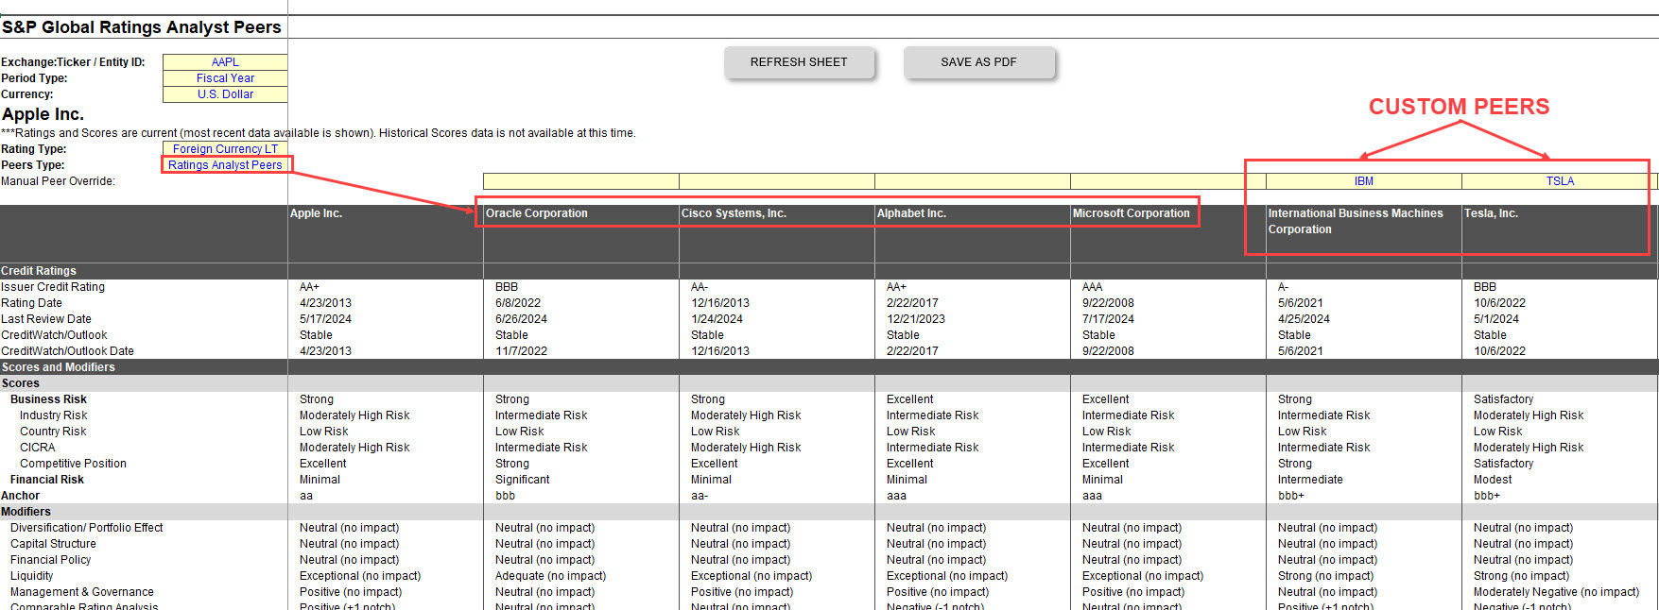The image size is (1659, 610).
Task: Select the S&P Global Ratings Analyst Peers title
Action: pos(142,27)
